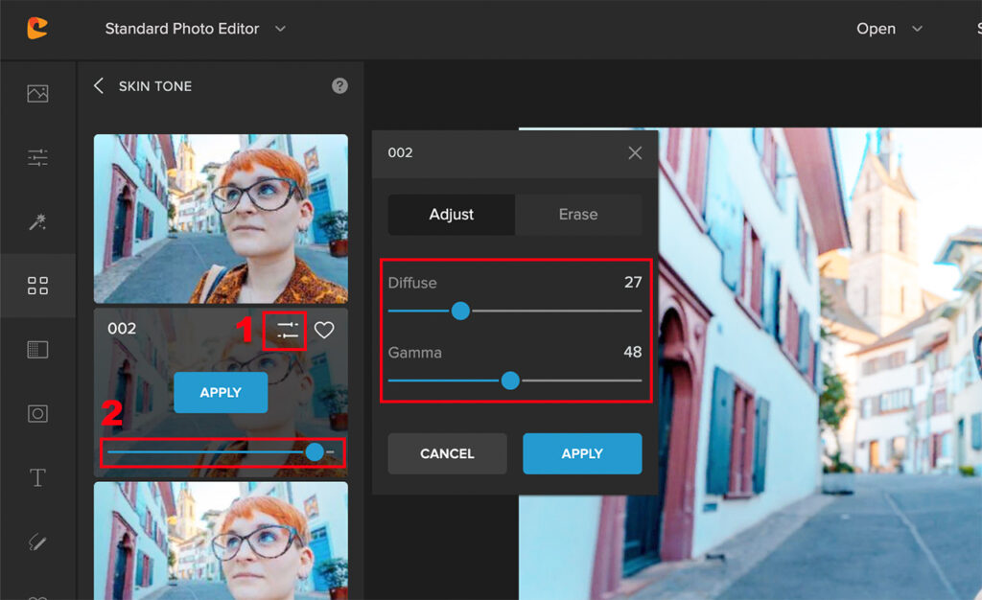Select the Text tool icon
The image size is (982, 600).
[37, 478]
